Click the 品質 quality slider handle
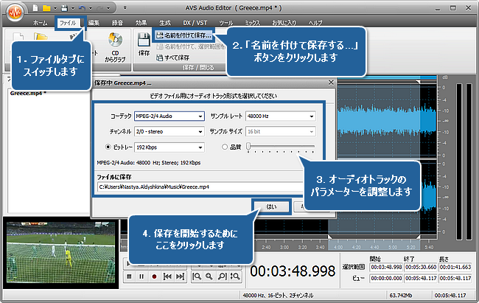The height and width of the screenshot is (303, 479). tap(248, 147)
